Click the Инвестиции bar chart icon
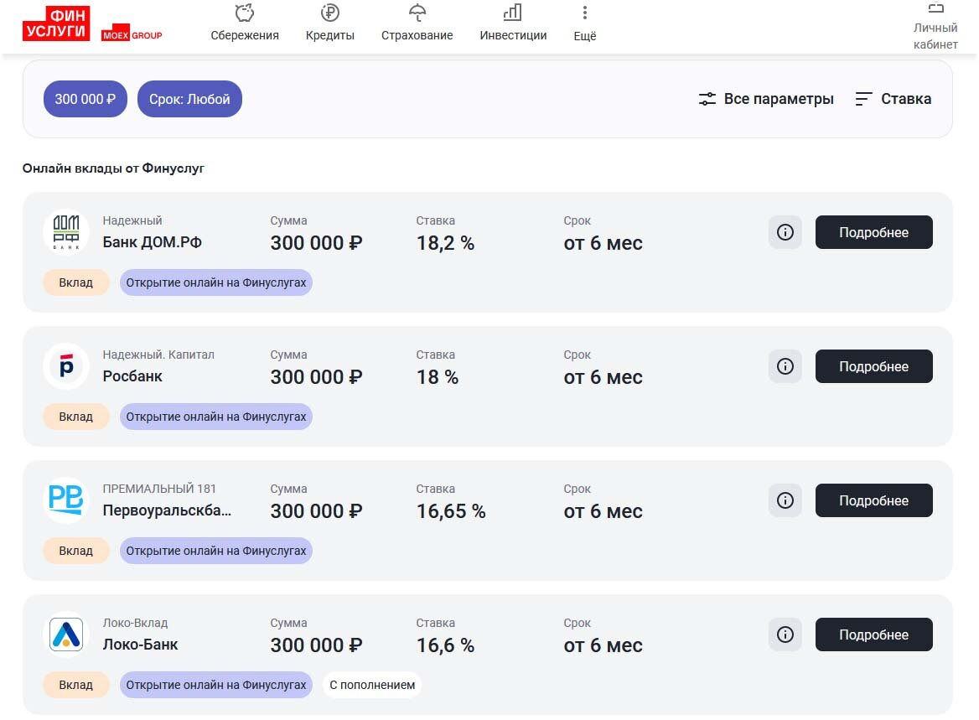 pos(513,13)
